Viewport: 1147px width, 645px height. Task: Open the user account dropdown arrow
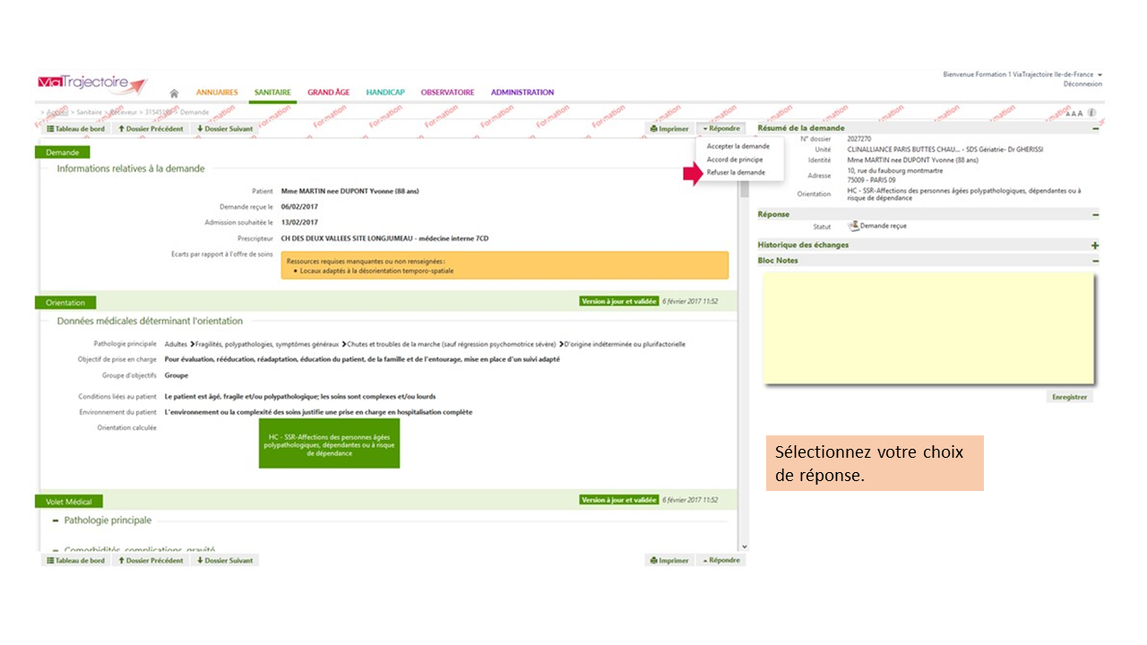[x=1100, y=74]
